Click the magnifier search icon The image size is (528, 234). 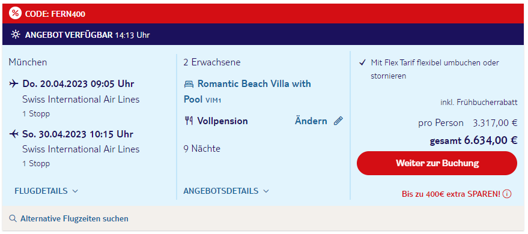(x=13, y=218)
